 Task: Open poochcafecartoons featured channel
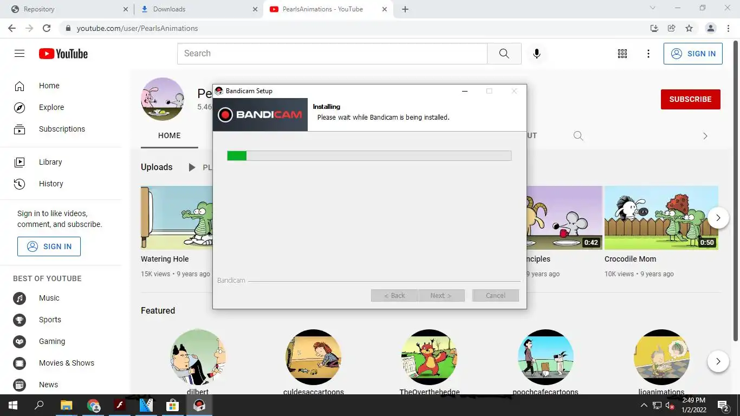click(x=546, y=357)
